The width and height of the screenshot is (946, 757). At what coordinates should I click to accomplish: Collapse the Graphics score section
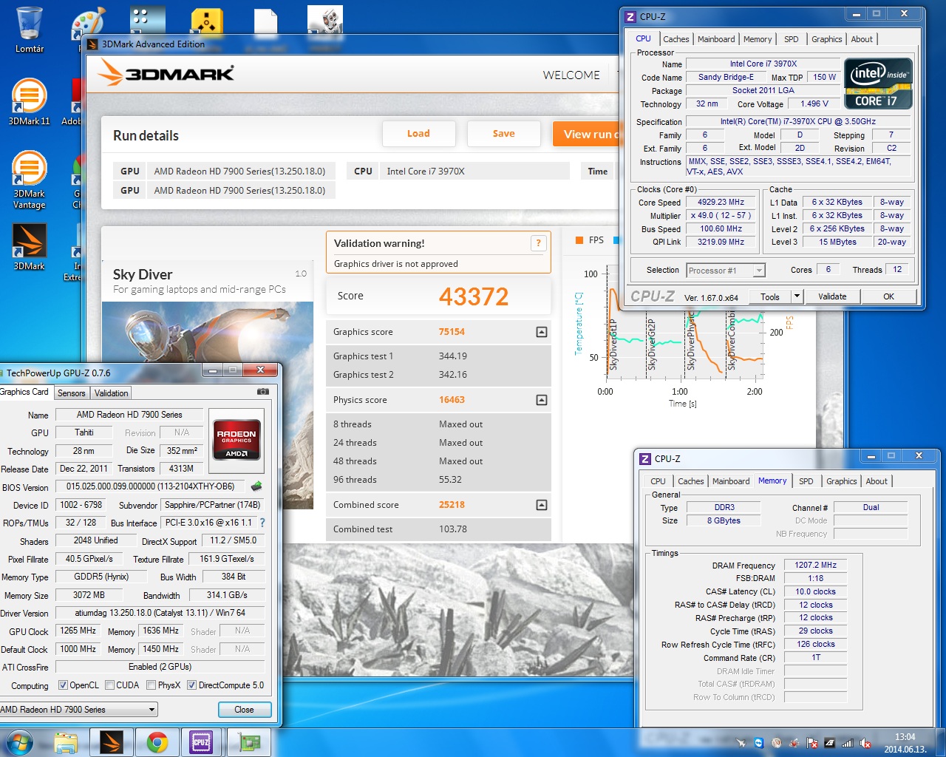(542, 332)
